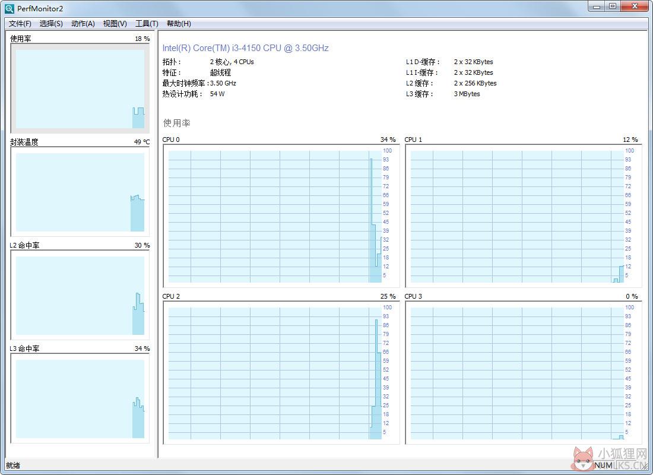
Task: Close the PerfMonitor2 window
Action: tap(635, 7)
